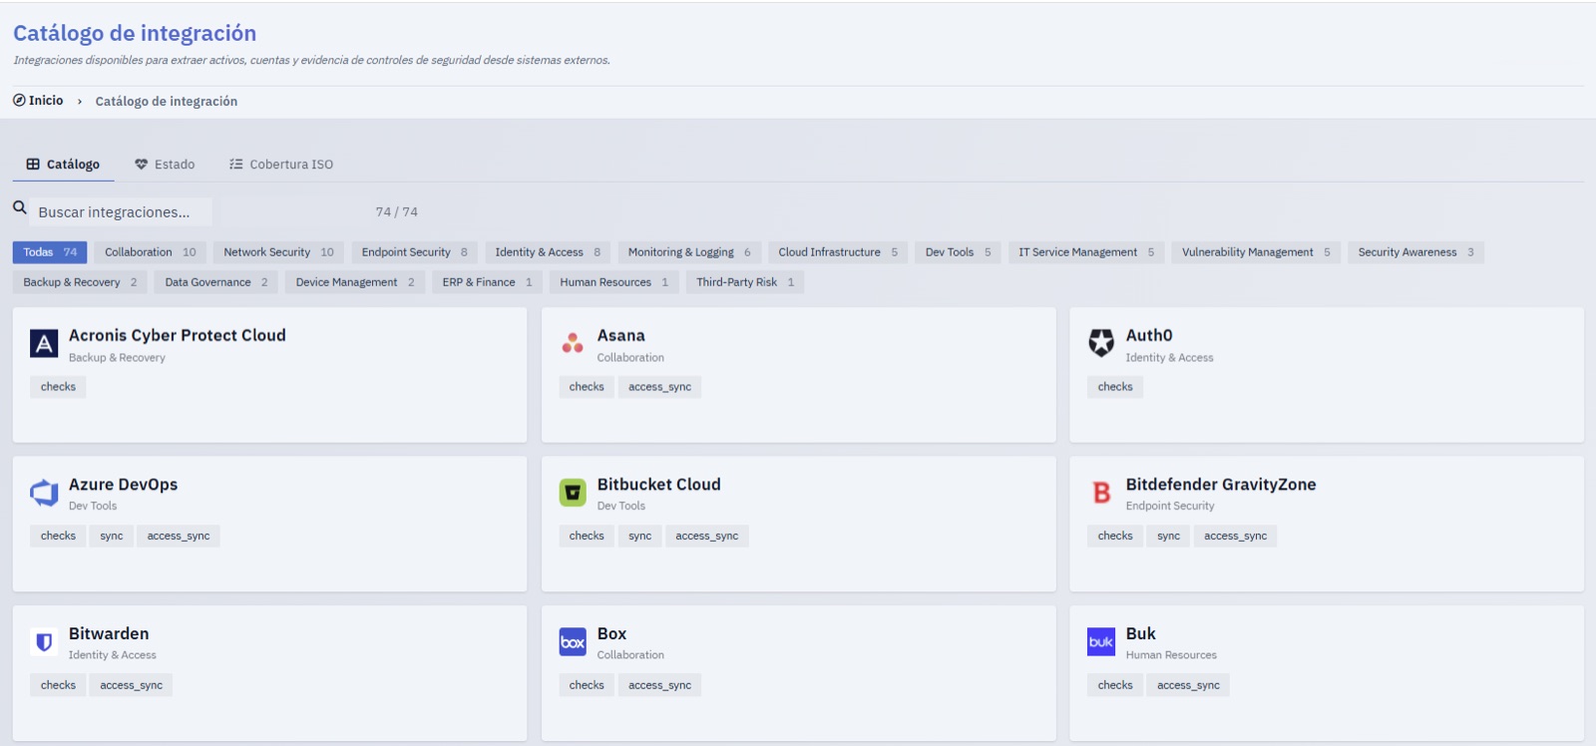Filter by Network Security category

coord(279,252)
